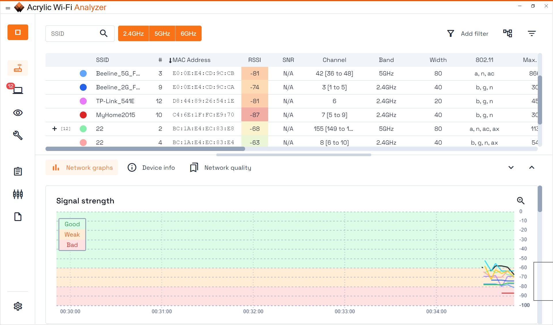The height and width of the screenshot is (325, 553).
Task: Open the clipboard report section
Action: [18, 172]
